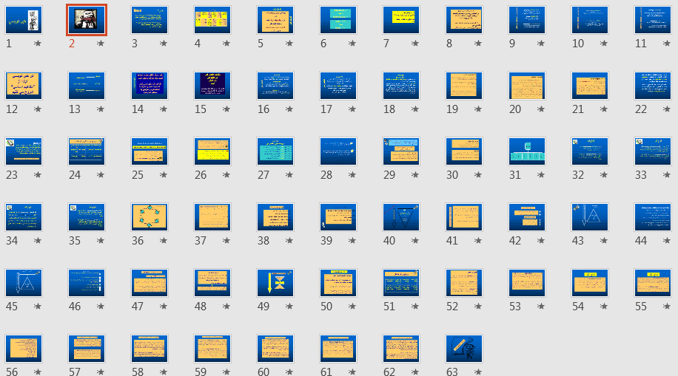Select slide 55 thumbnail

[653, 283]
